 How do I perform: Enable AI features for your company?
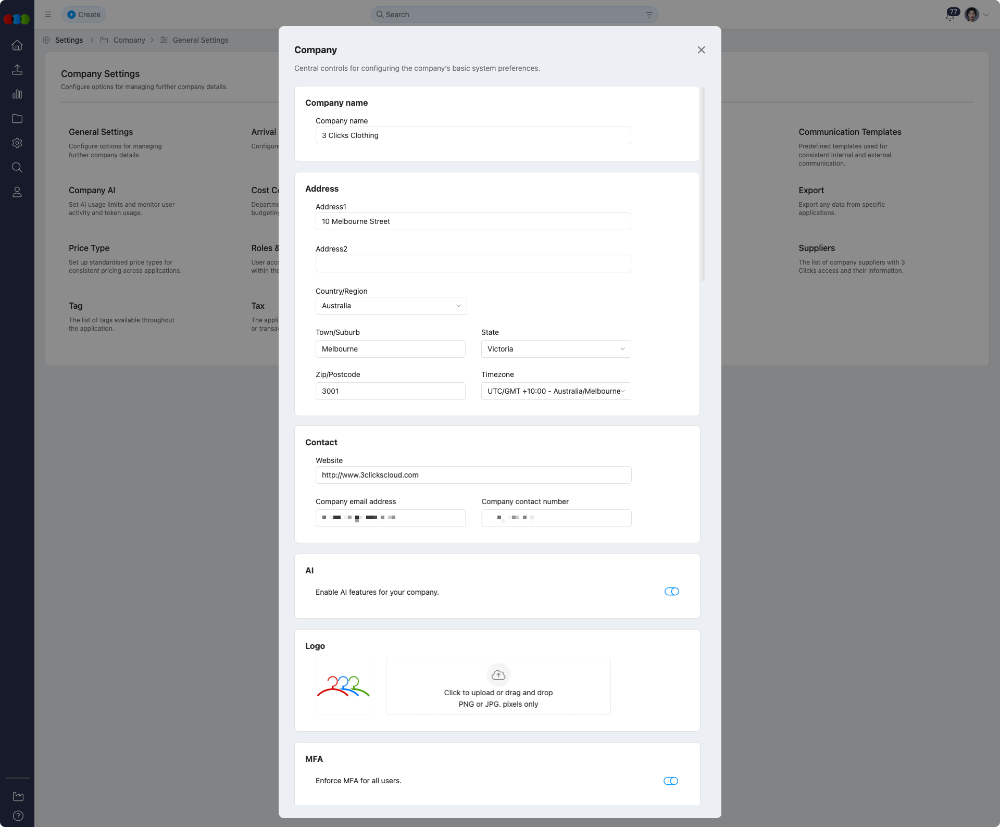[671, 592]
